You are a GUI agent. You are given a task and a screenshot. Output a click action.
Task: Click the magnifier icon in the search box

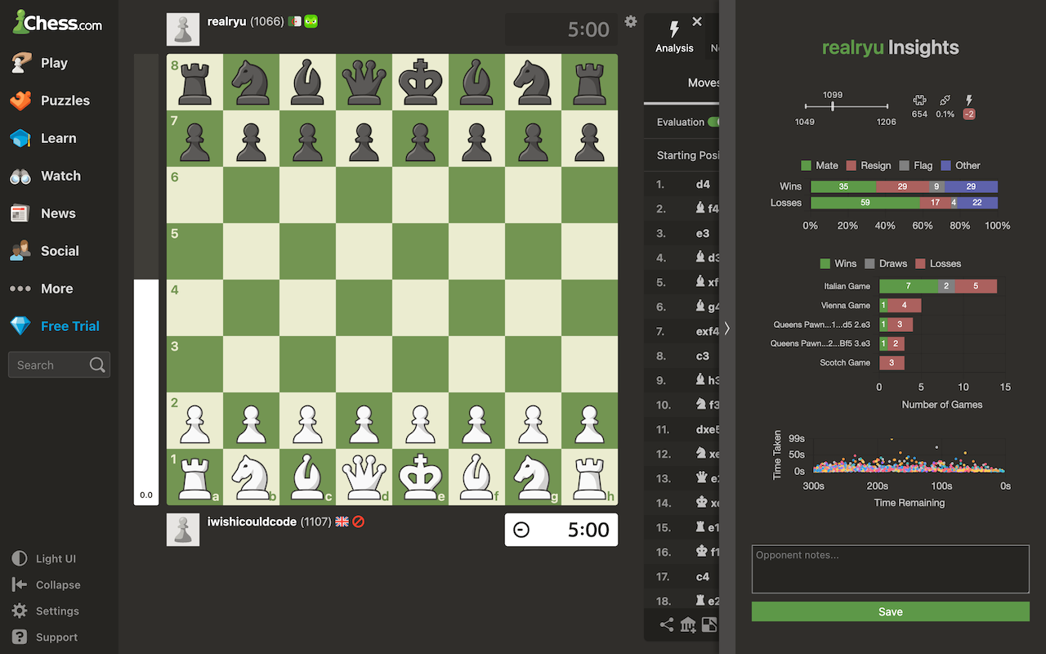tap(97, 365)
